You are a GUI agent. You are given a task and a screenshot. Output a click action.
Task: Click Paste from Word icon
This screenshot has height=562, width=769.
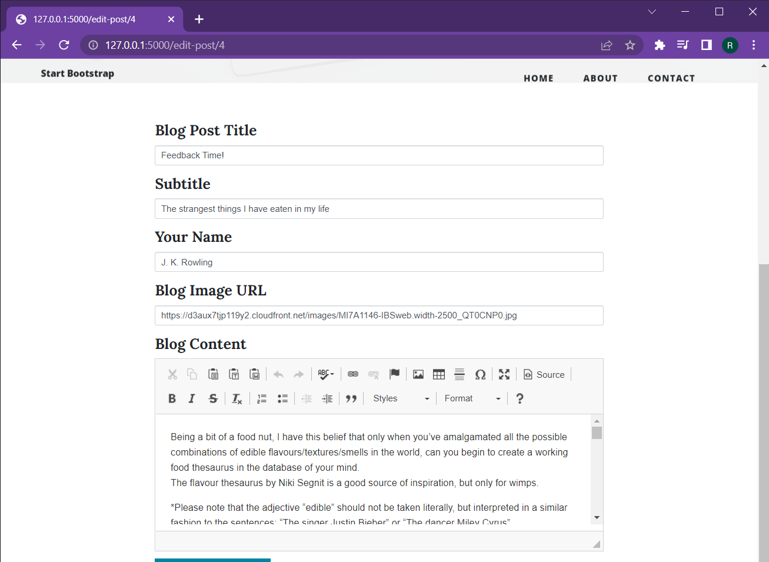coord(254,374)
